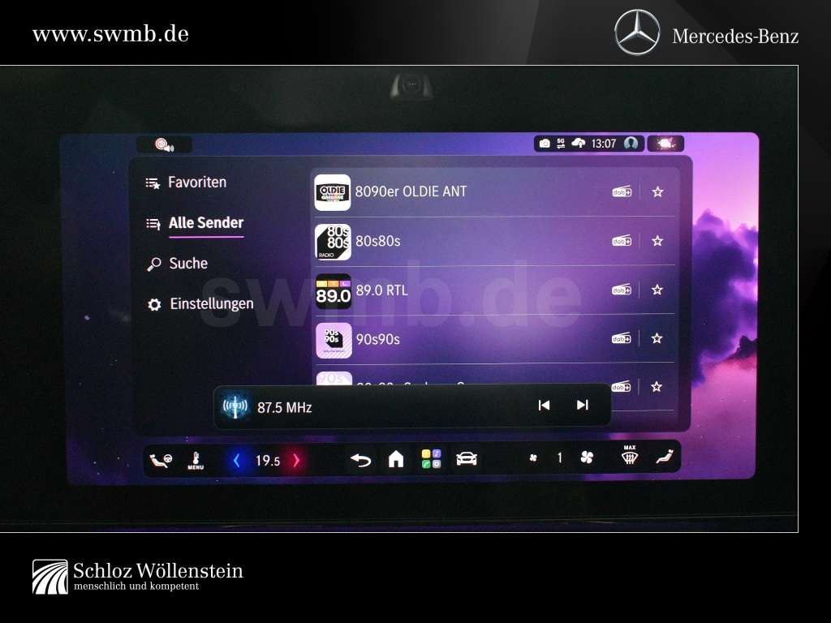Skip to next station

[583, 406]
